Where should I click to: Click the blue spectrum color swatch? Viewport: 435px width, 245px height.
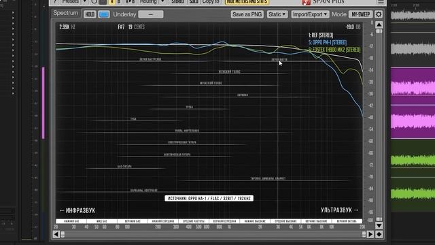click(104, 14)
